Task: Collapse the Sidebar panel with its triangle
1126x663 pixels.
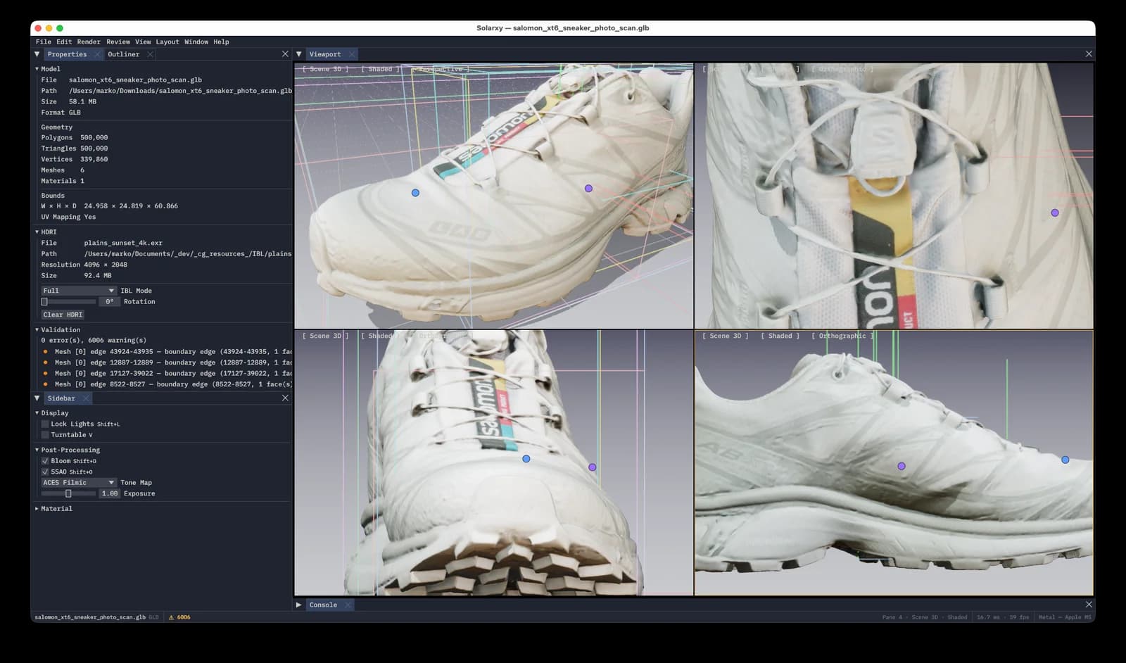Action: tap(37, 398)
